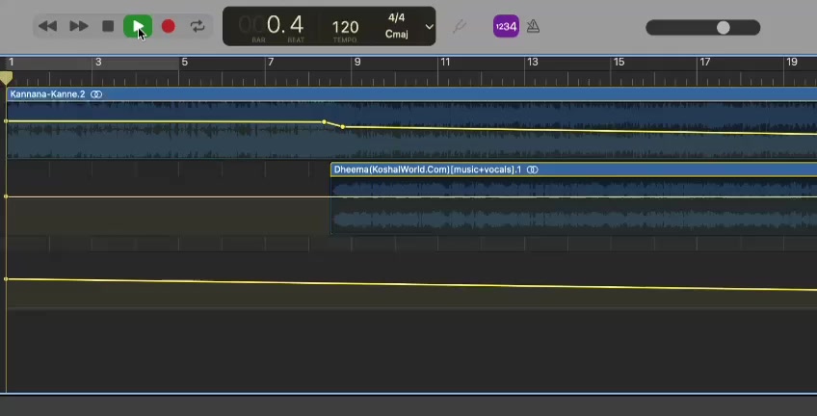Click the Rewind transport button
The image size is (817, 416).
pos(48,27)
